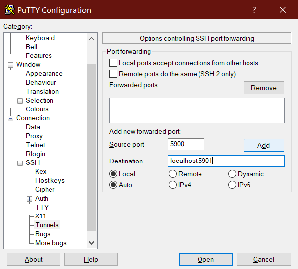Screen dimensions: 298x269
Task: Open the Bell category
Action: click(x=31, y=47)
